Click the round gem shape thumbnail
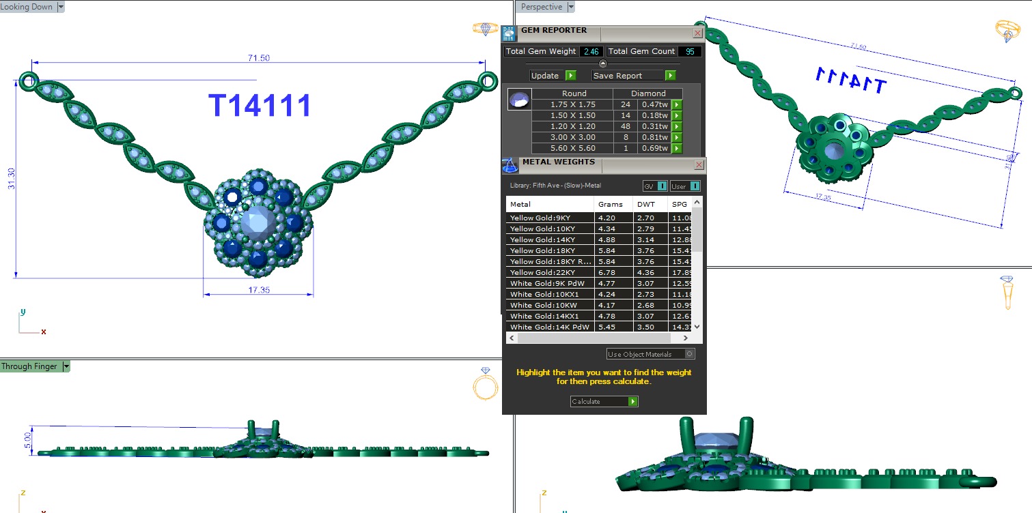This screenshot has height=513, width=1032. click(520, 100)
